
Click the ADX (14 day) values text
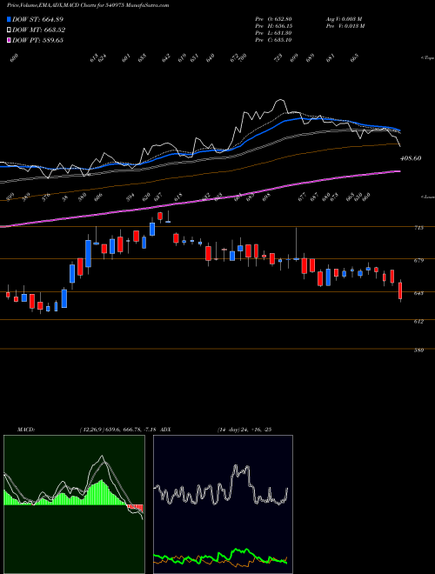245,430
